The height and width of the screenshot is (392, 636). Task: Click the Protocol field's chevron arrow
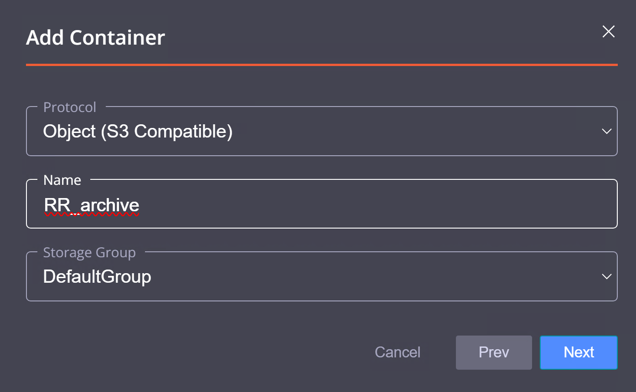pos(606,132)
